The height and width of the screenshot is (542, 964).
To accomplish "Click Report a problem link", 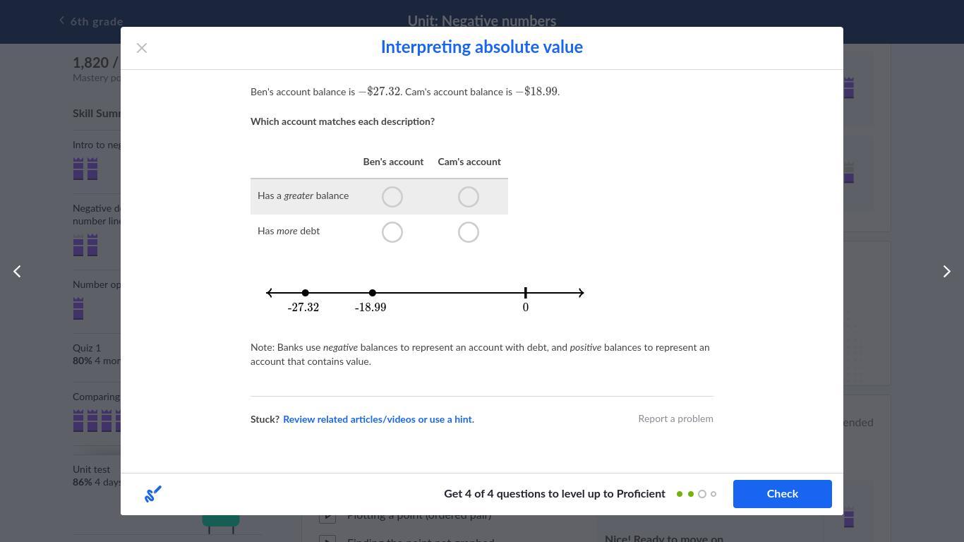I will [x=675, y=419].
